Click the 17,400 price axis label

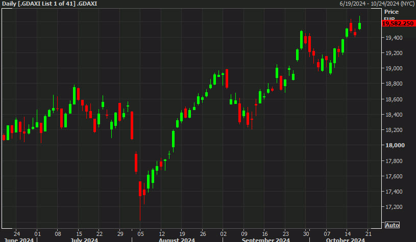click(x=394, y=192)
